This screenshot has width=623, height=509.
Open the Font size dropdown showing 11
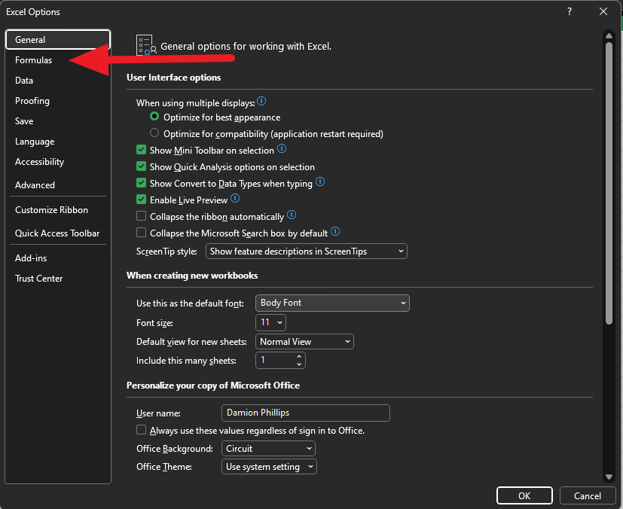[270, 322]
